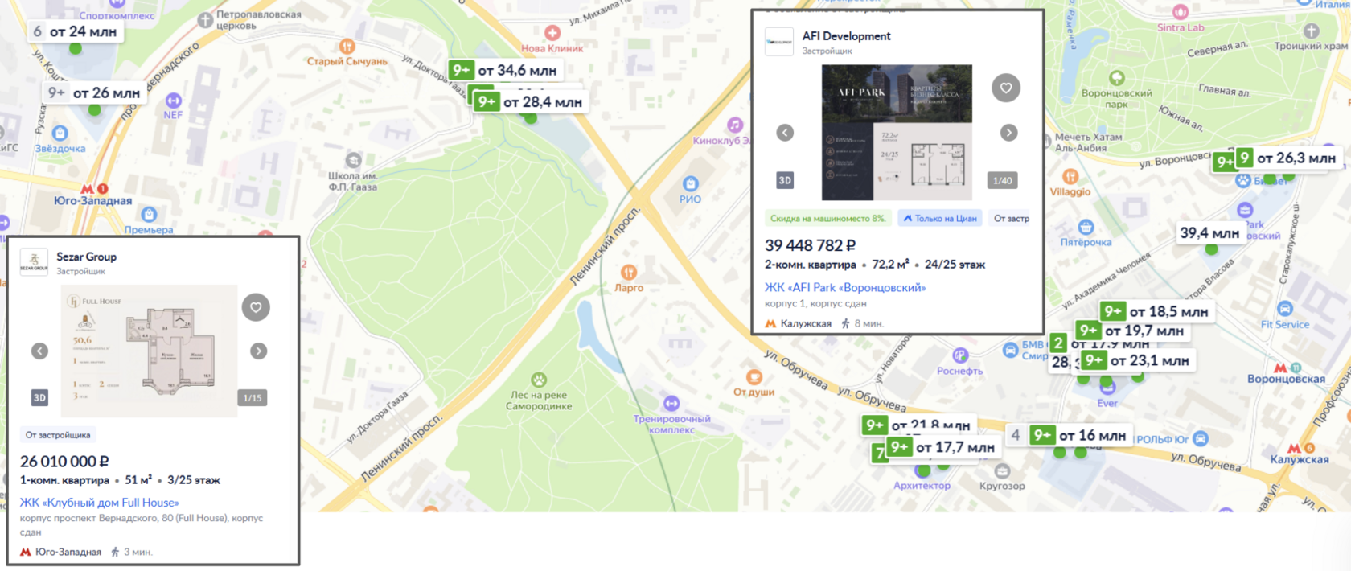Open AFI Park apartment photo thumbnail
Screen dimensions: 1351x571
tap(897, 133)
